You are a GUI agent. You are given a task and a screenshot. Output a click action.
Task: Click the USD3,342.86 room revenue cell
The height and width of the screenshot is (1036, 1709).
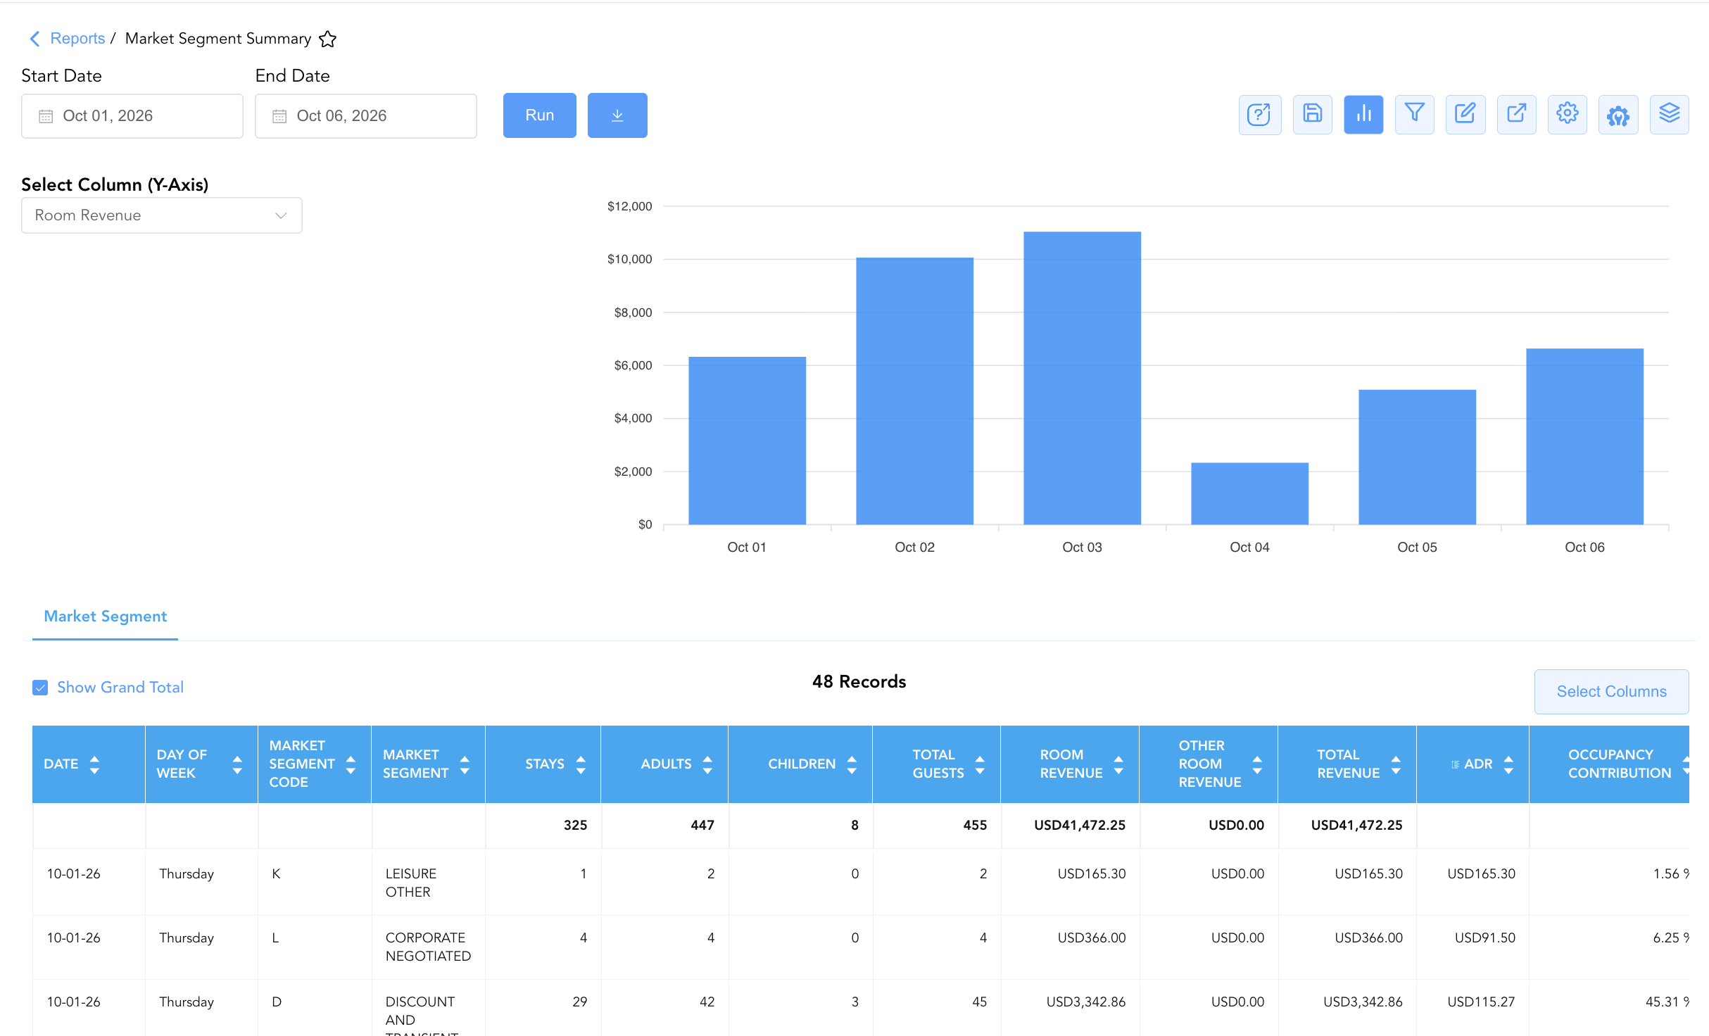(1086, 1002)
